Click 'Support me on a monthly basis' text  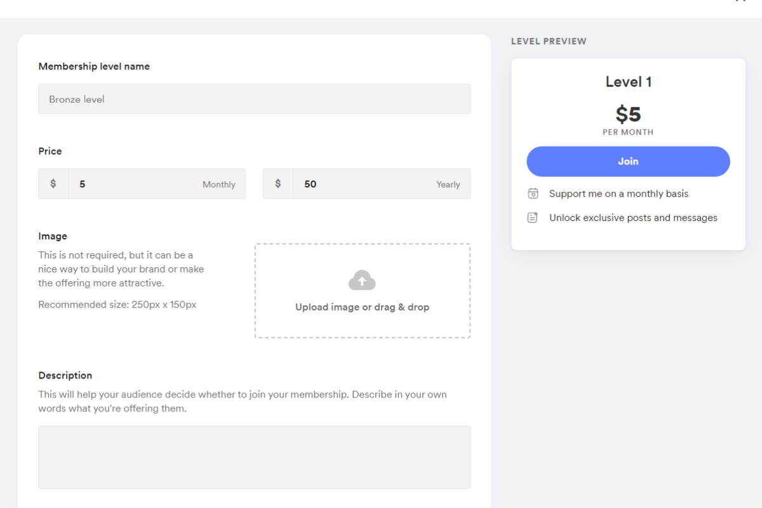click(618, 194)
